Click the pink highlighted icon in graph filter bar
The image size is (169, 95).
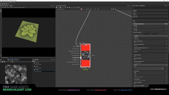click(x=81, y=9)
